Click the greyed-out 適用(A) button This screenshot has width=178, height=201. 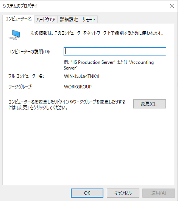159,193
